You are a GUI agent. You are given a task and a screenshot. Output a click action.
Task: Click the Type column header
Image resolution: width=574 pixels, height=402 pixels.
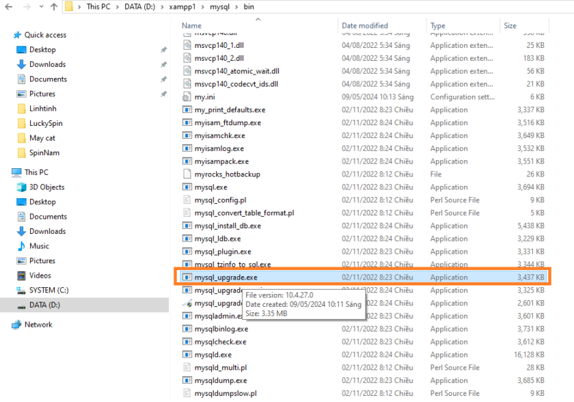[x=438, y=26]
